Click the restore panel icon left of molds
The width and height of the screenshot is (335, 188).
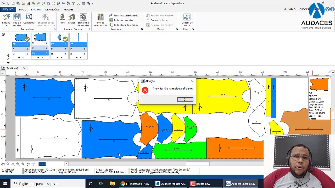click(x=3, y=34)
